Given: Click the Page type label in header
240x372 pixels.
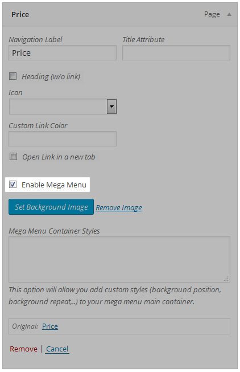Looking at the screenshot, I should click(212, 14).
